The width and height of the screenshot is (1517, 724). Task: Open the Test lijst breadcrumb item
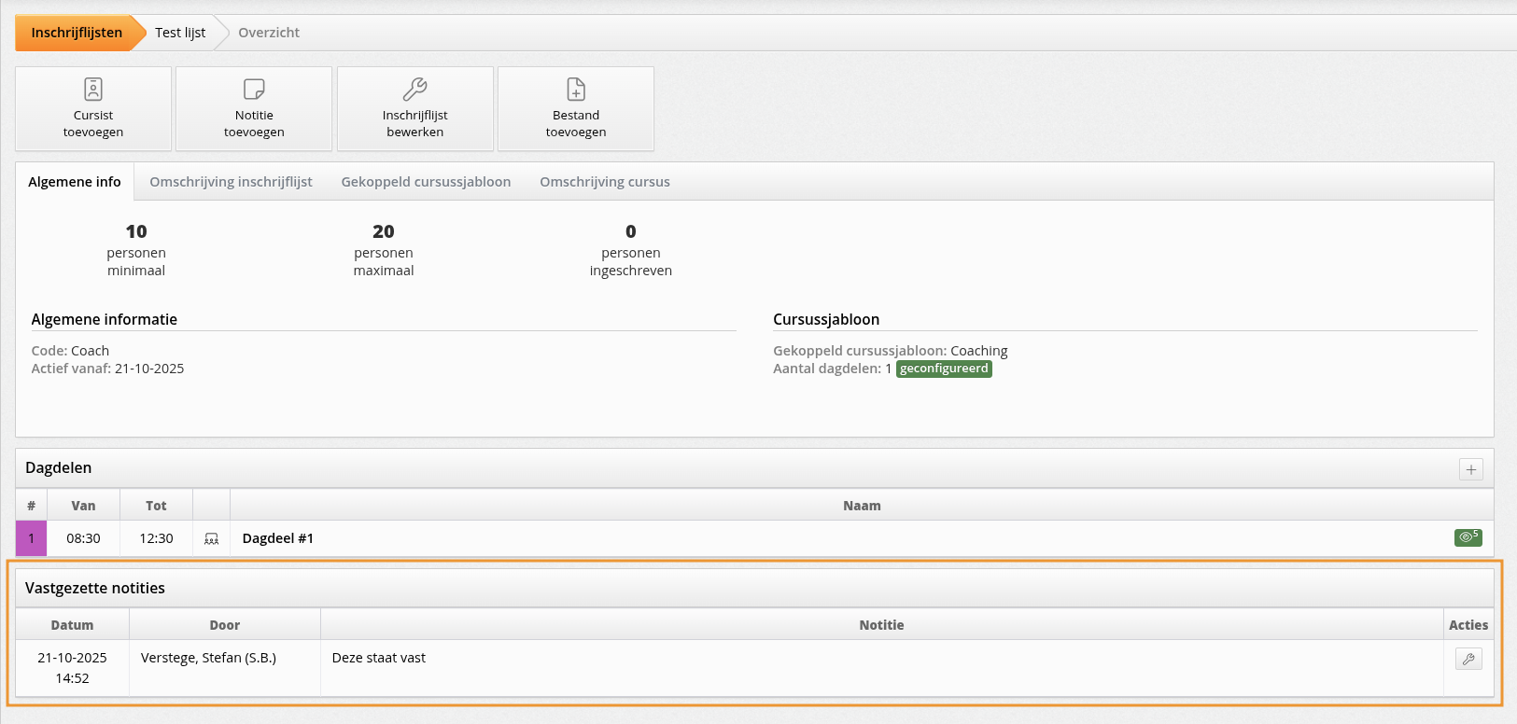[180, 33]
